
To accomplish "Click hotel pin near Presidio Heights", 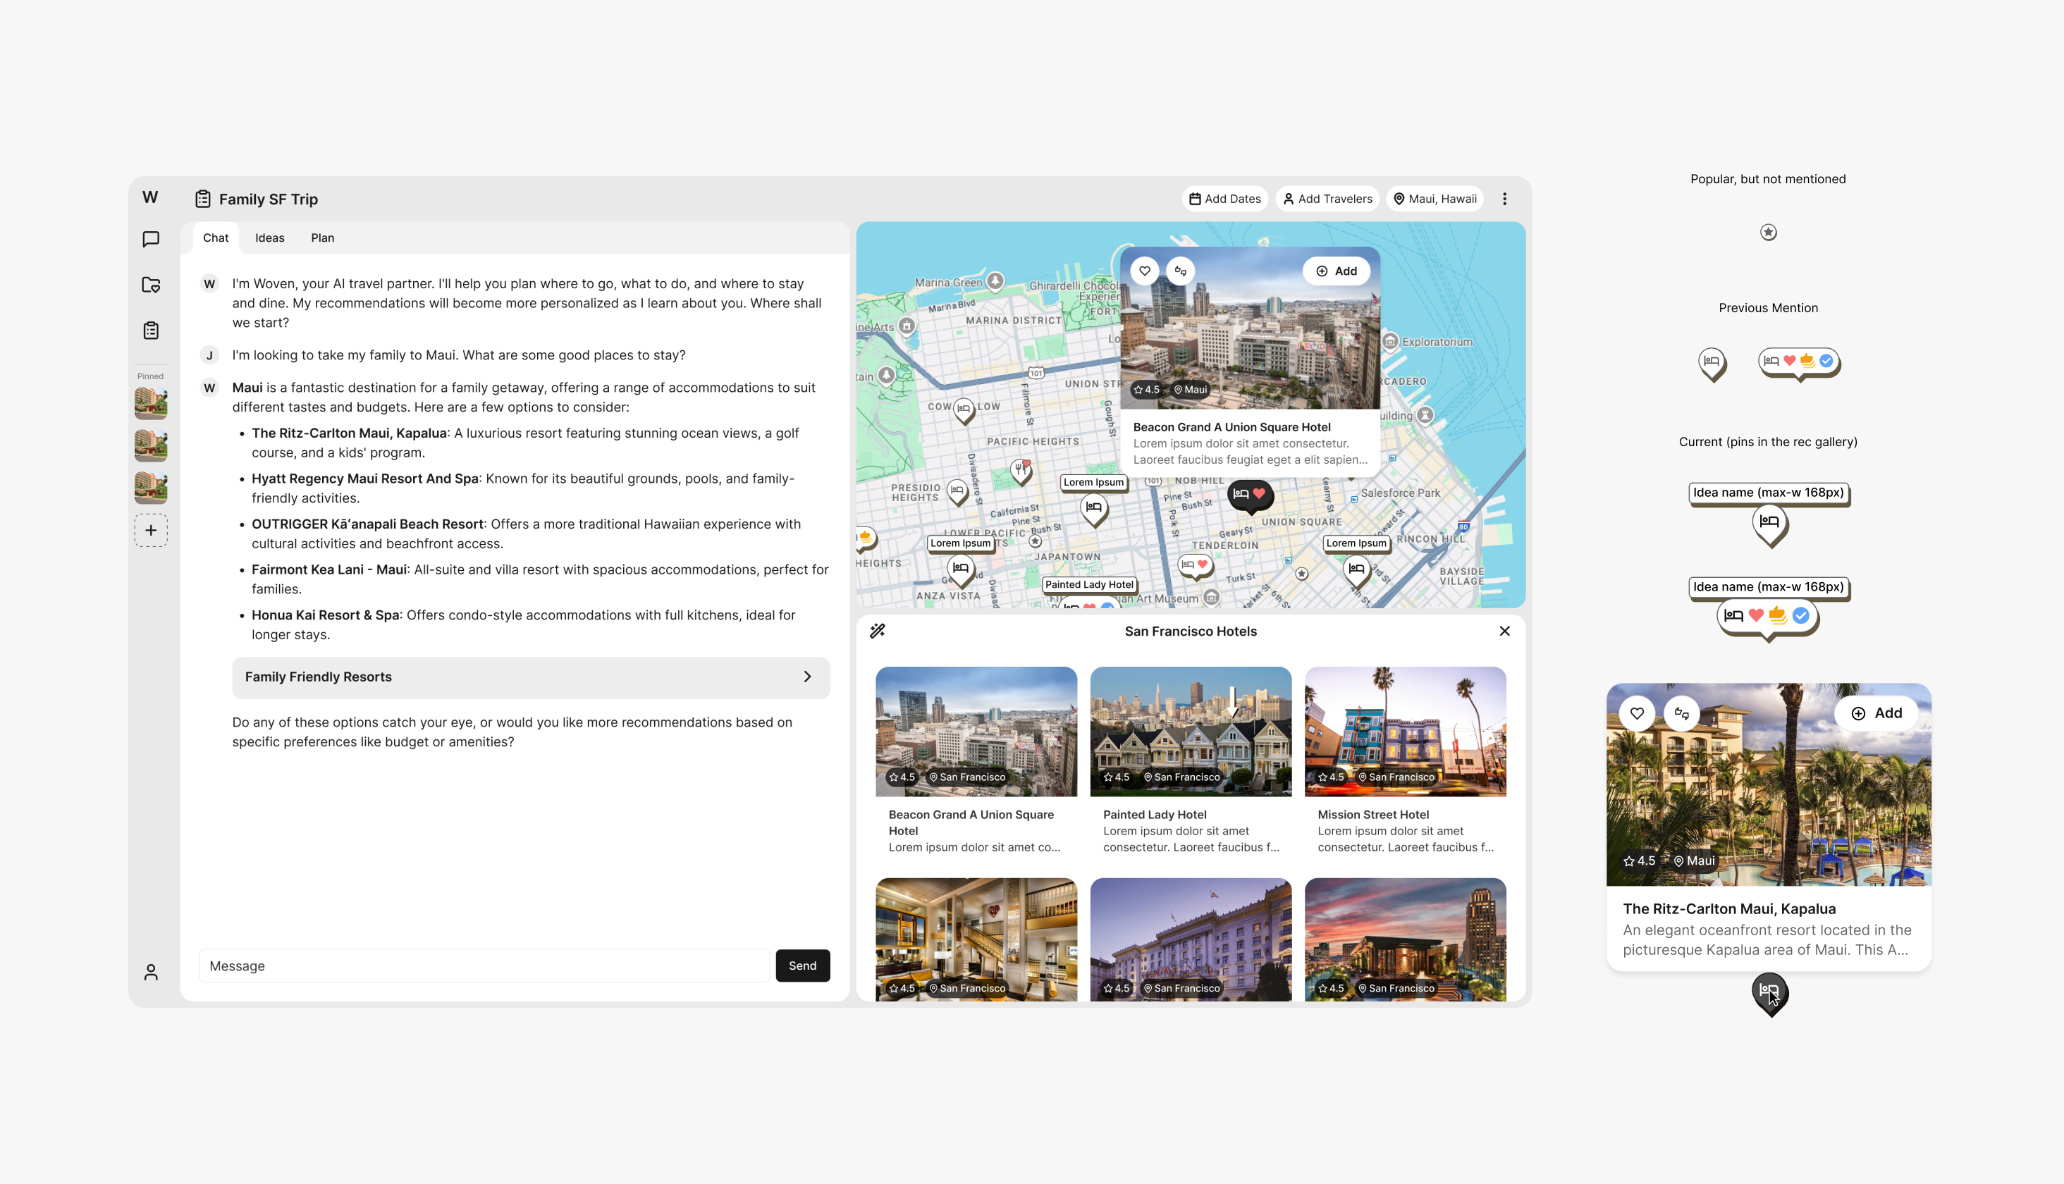I will point(957,492).
